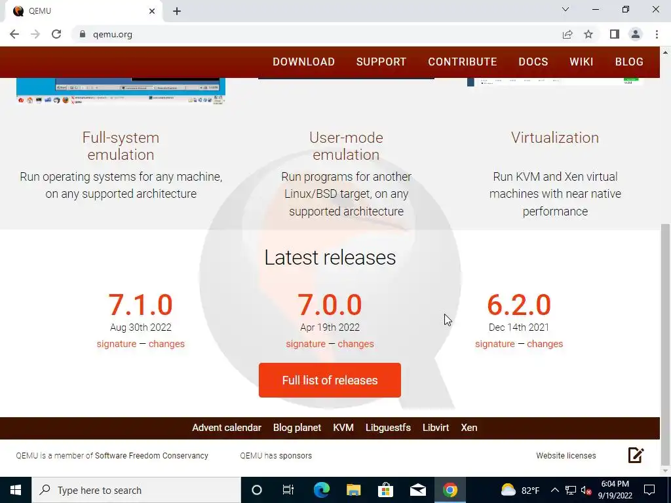Image resolution: width=671 pixels, height=503 pixels.
Task: Open the clock and date flyout
Action: pyautogui.click(x=615, y=490)
